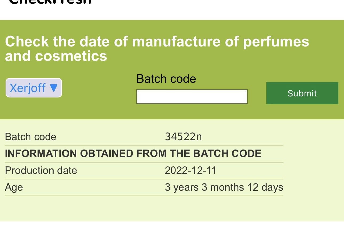Click 'and cosmetics' in the heading
The width and height of the screenshot is (344, 235).
pyautogui.click(x=56, y=56)
